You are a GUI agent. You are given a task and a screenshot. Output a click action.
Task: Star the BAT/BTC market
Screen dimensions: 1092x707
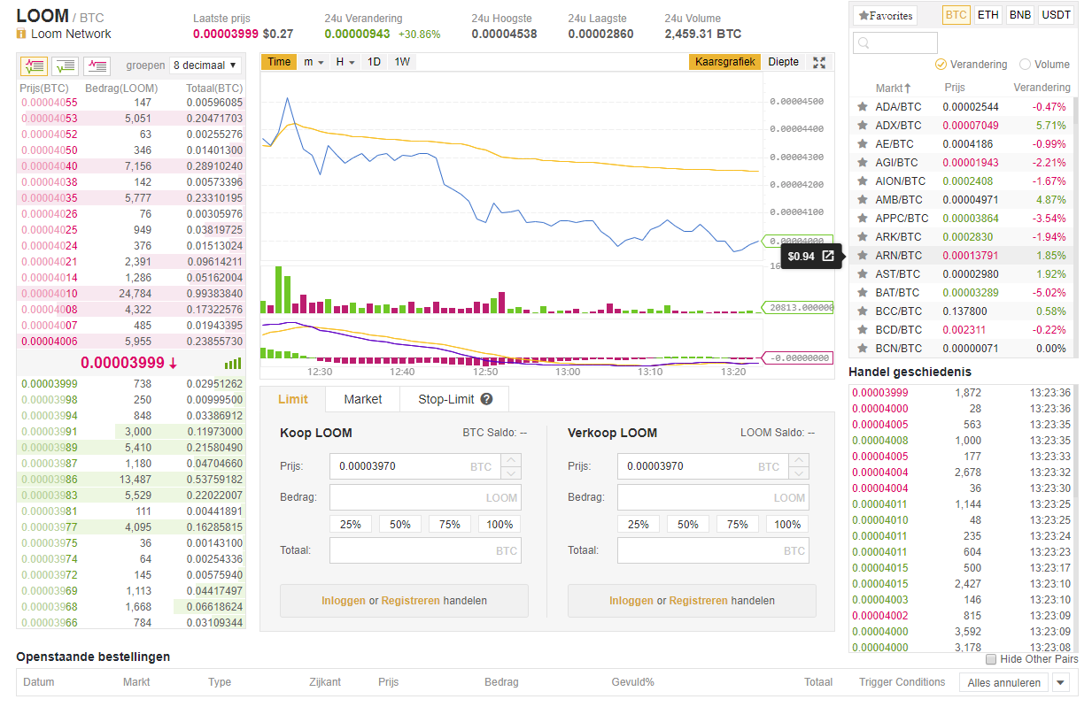(x=863, y=293)
